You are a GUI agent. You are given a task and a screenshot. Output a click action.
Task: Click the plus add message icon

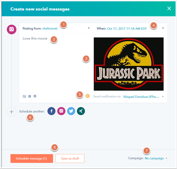coord(12,112)
